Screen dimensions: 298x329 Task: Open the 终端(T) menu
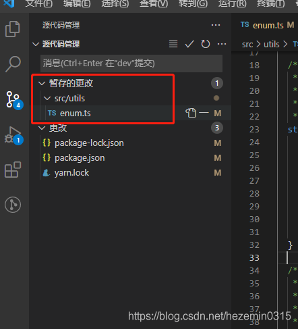click(271, 3)
